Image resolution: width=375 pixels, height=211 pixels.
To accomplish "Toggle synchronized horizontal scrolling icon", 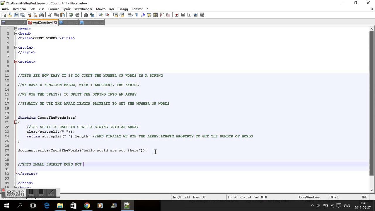I will pos(122,15).
